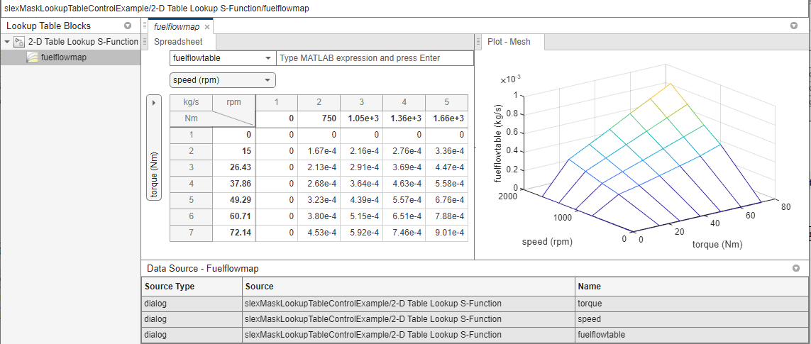Viewport: 811px width, 344px height.
Task: Open Data Source panel options arrow
Action: (x=797, y=269)
